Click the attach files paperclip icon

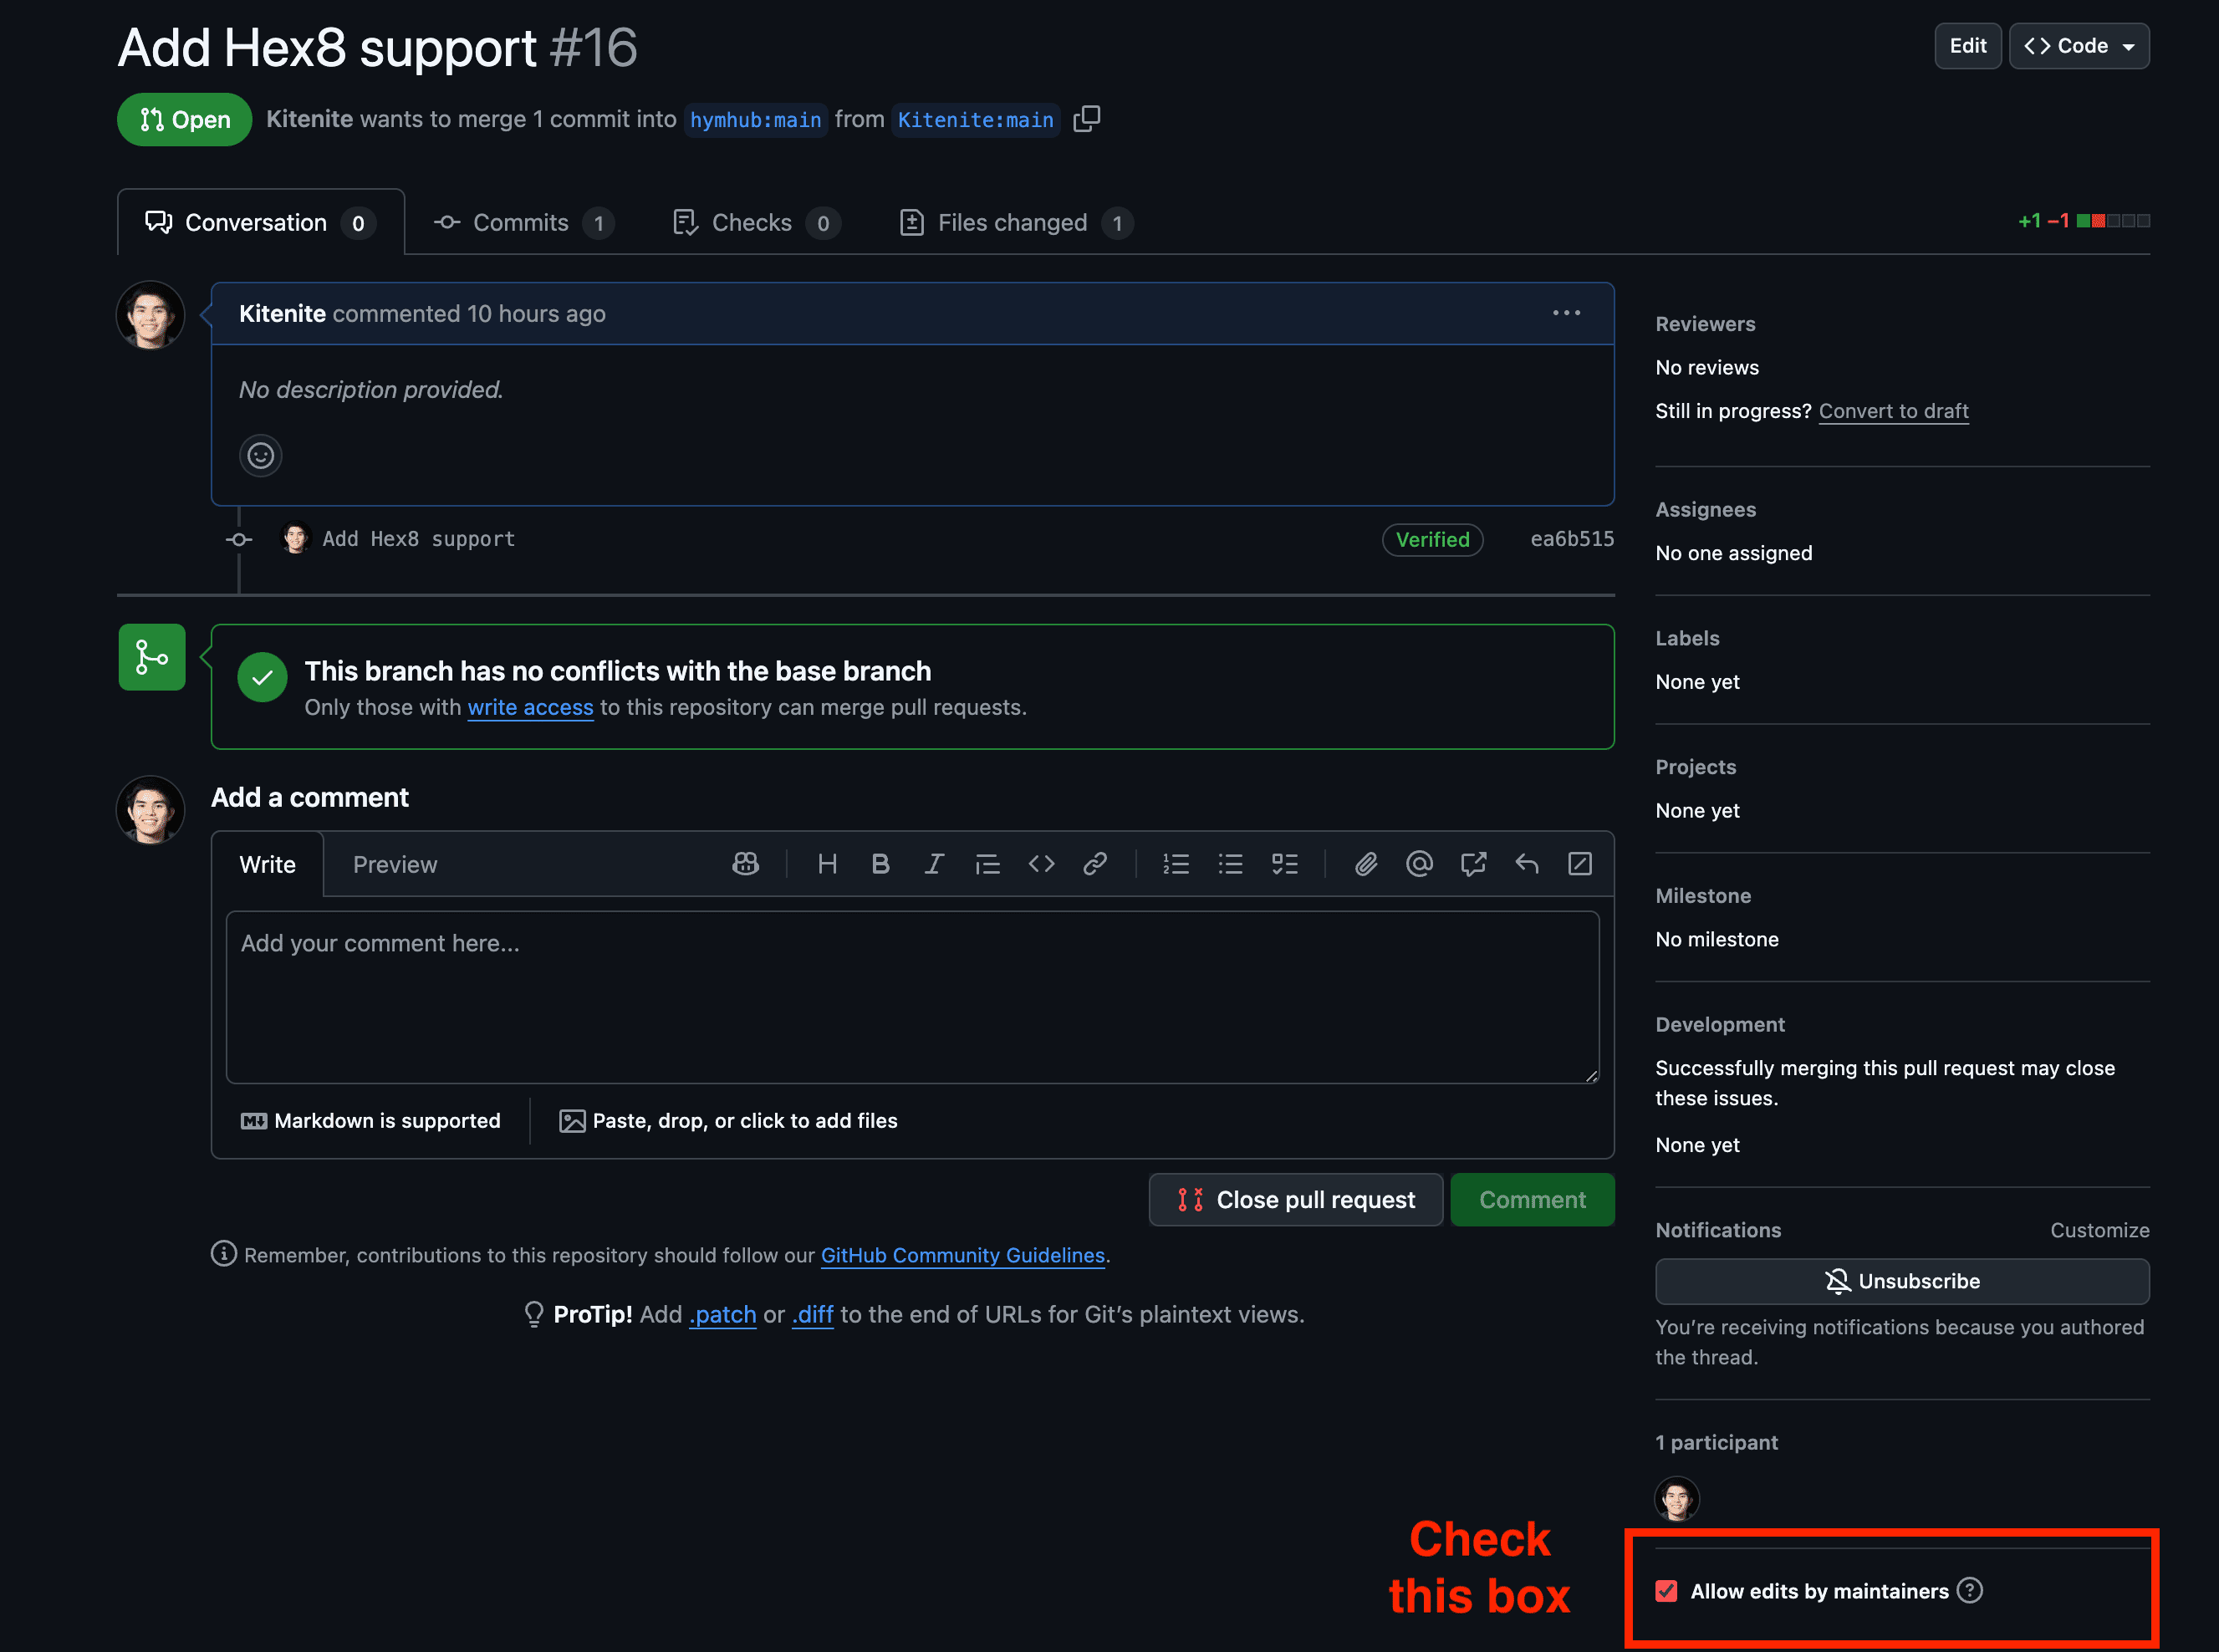coord(1366,864)
